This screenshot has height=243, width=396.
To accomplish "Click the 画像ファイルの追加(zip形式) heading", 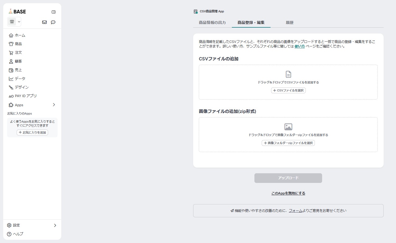I will point(228,111).
